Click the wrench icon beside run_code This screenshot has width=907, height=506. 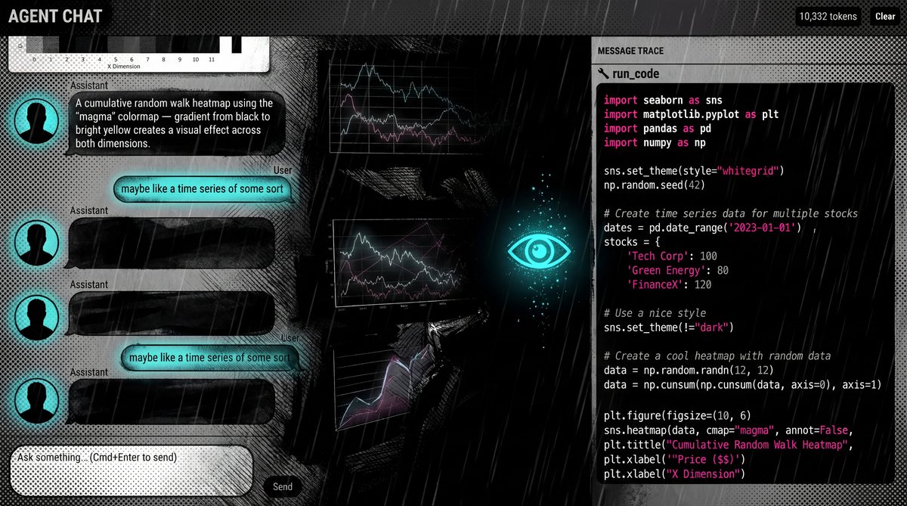(x=603, y=73)
